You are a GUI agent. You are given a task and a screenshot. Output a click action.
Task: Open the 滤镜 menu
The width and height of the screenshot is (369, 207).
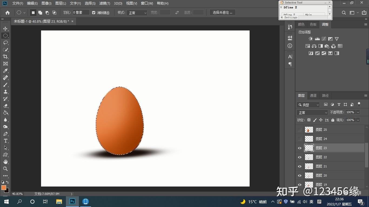click(104, 3)
